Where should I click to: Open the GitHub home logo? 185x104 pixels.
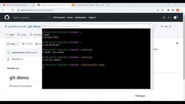7,17
